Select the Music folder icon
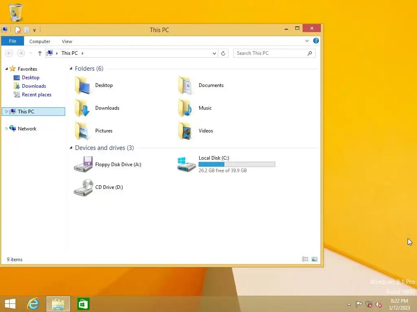Viewport: 417px width, 312px height. tap(185, 108)
